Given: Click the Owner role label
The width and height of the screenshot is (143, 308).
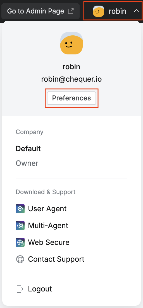Looking at the screenshot, I should tap(27, 163).
